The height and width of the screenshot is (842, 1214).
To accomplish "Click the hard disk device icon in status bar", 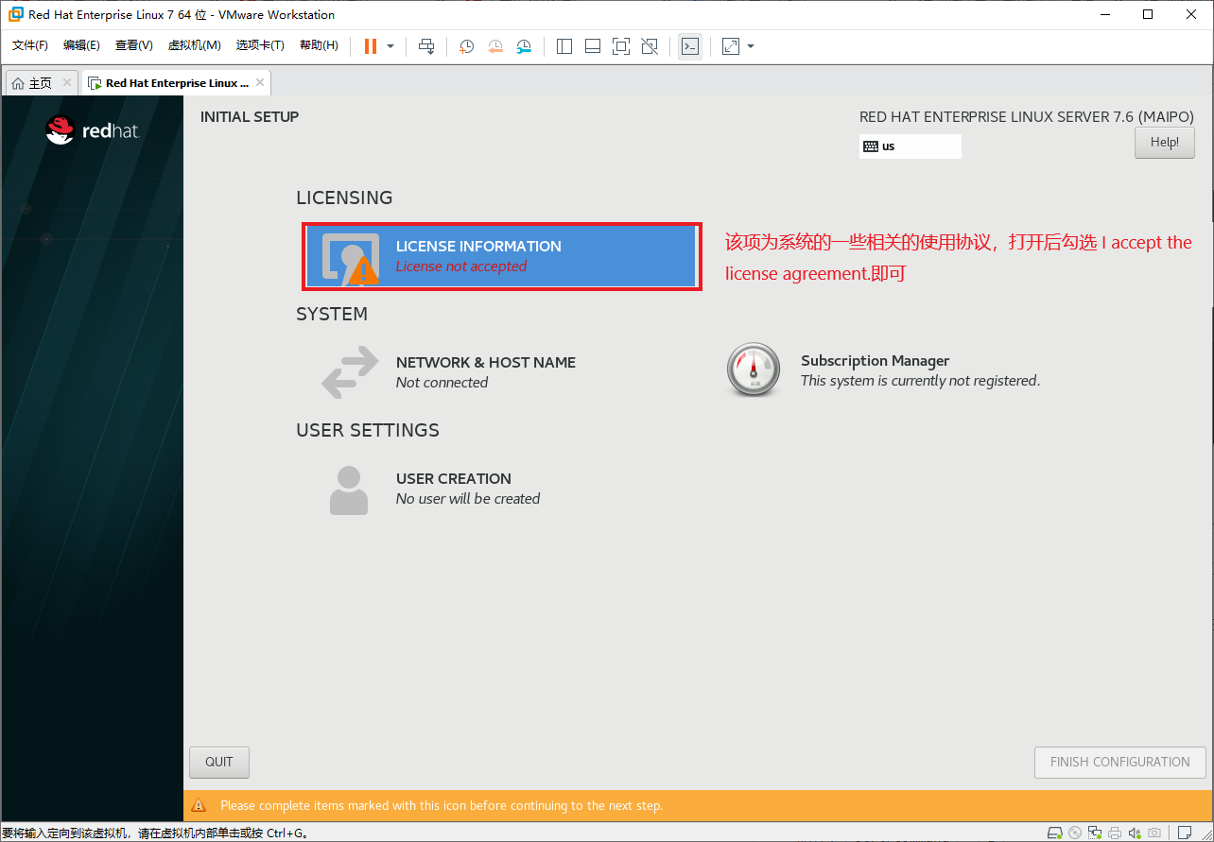I will click(x=1054, y=833).
